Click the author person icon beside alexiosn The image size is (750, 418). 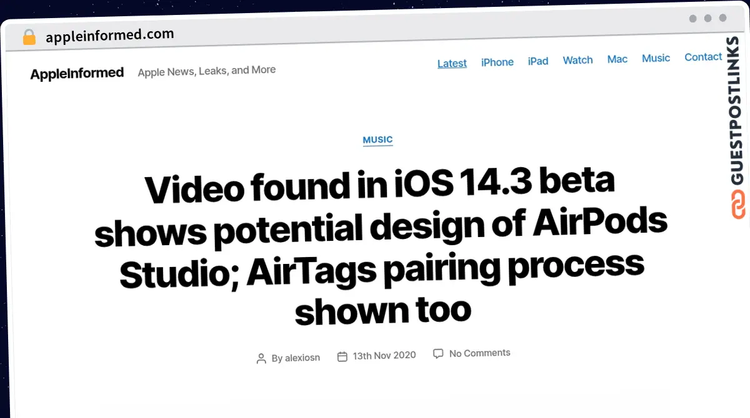(261, 358)
